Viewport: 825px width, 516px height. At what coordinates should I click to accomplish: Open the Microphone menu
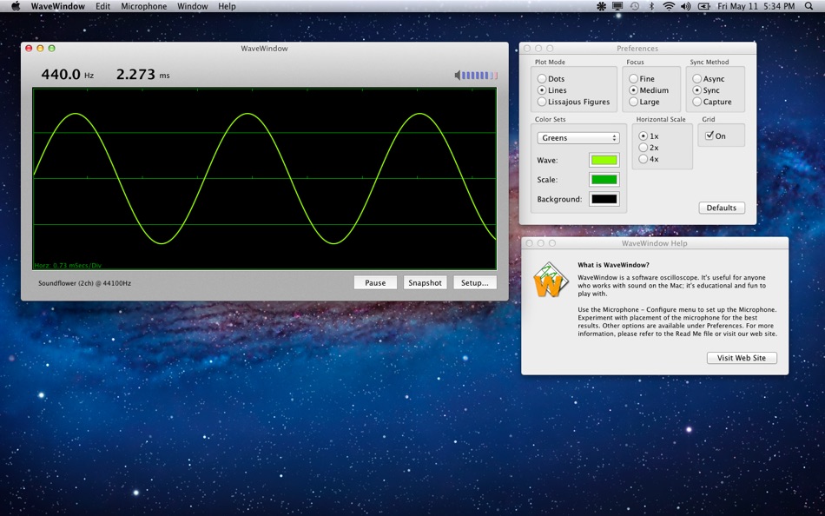click(143, 6)
